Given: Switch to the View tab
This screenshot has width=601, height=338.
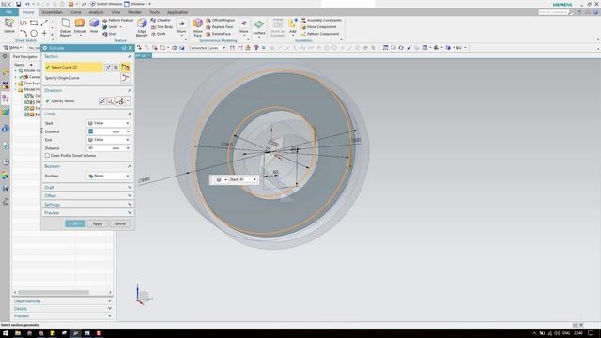Looking at the screenshot, I should [116, 12].
